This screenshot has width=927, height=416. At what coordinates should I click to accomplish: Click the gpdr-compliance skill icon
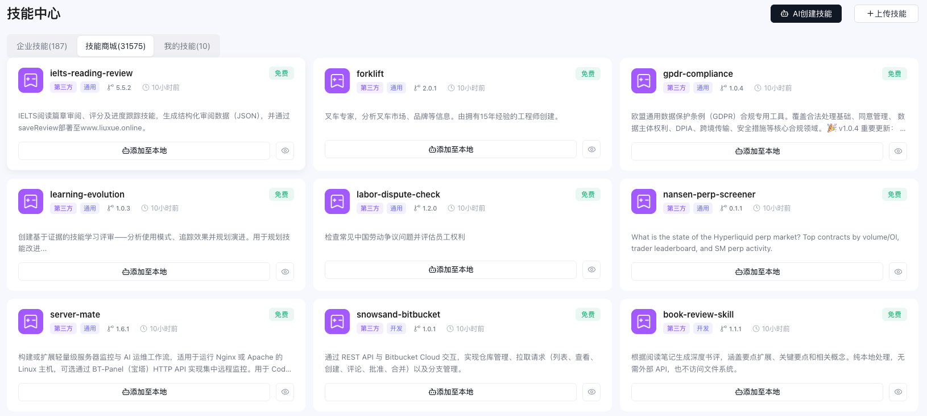click(x=644, y=81)
